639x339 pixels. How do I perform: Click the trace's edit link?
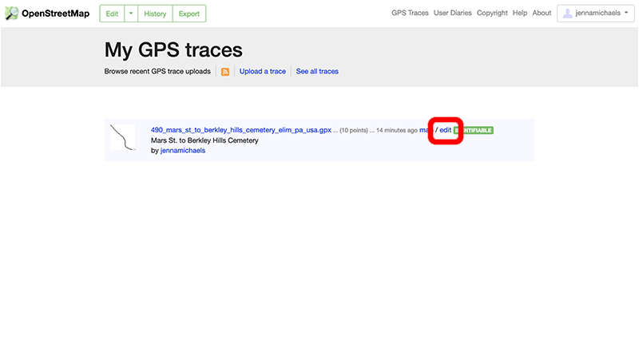point(446,130)
